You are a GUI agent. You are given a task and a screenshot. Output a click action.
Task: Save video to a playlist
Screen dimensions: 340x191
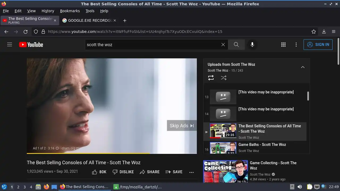click(x=174, y=172)
